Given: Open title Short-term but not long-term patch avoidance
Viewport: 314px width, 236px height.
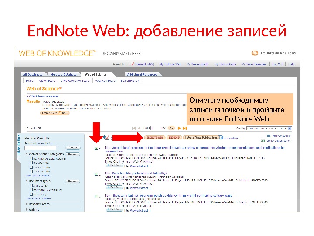Looking at the screenshot, I should click(172, 195).
